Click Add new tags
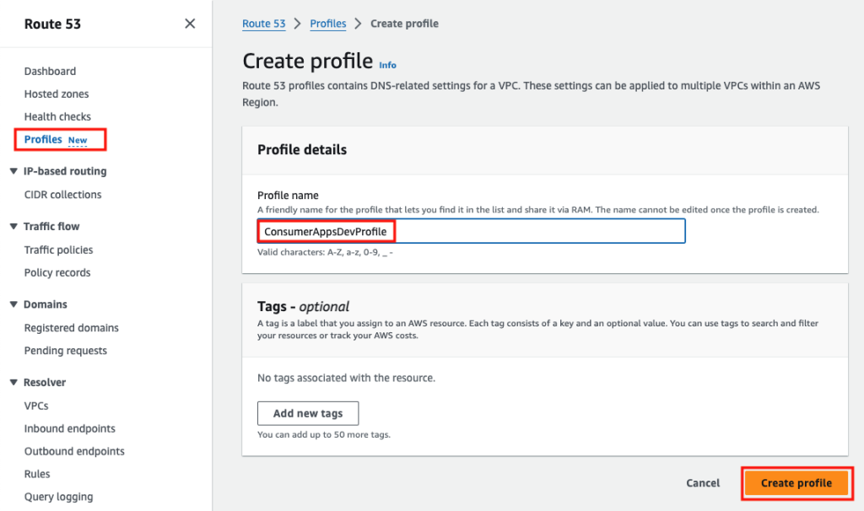 pos(307,413)
